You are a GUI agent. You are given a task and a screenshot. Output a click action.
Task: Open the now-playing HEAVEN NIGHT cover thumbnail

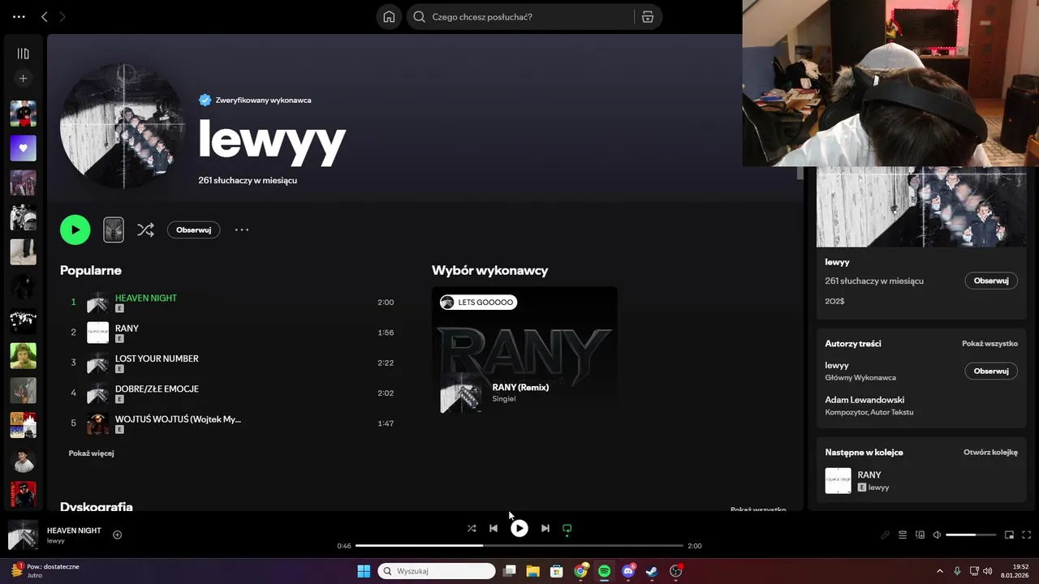[x=23, y=535]
